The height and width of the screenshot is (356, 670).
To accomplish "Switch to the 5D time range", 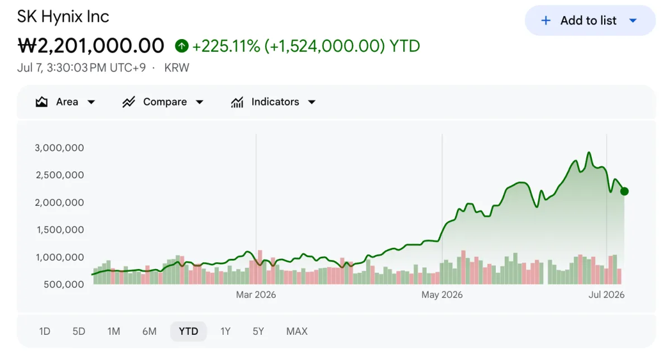I will [x=79, y=331].
